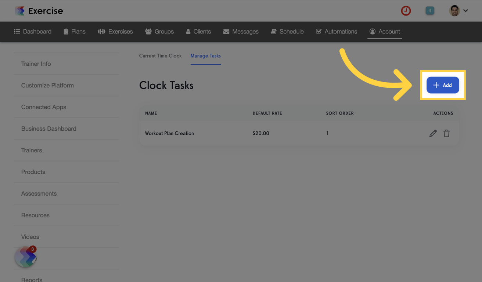Open Trainer Info in the sidebar
Viewport: 482px width, 282px height.
[x=66, y=64]
